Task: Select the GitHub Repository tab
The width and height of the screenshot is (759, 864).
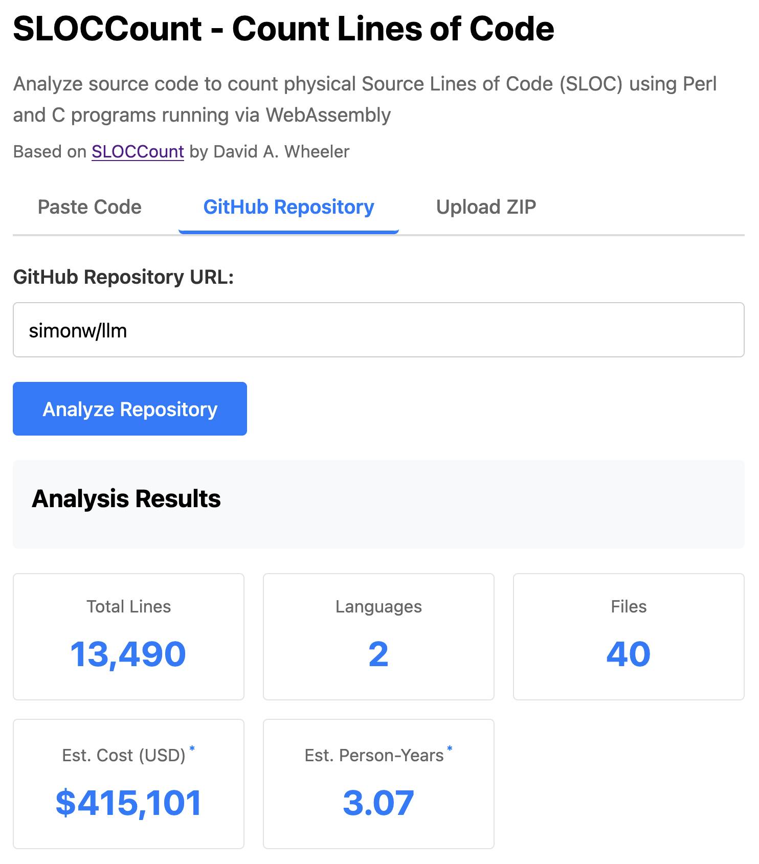Action: [288, 207]
